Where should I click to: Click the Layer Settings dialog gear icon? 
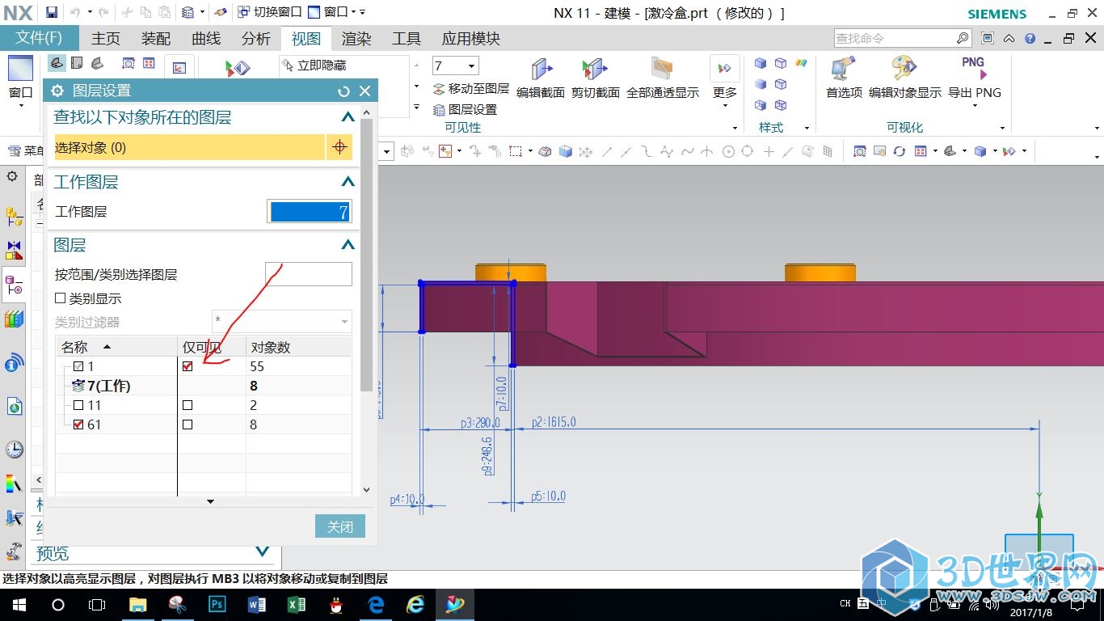click(57, 91)
